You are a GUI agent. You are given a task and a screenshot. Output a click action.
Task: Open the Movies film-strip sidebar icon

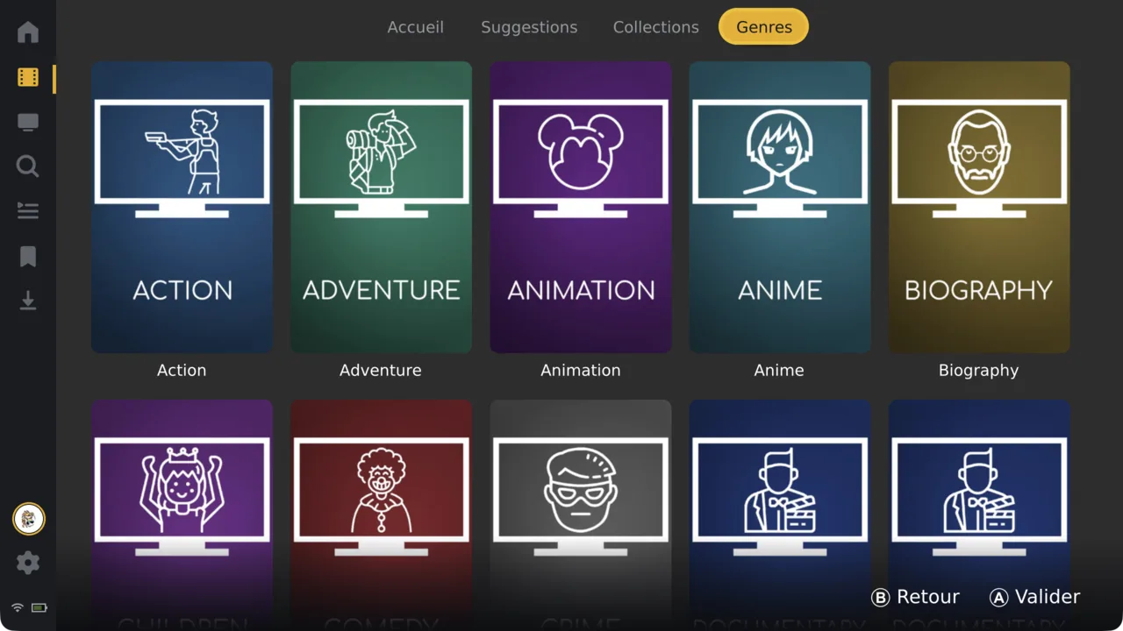coord(28,78)
